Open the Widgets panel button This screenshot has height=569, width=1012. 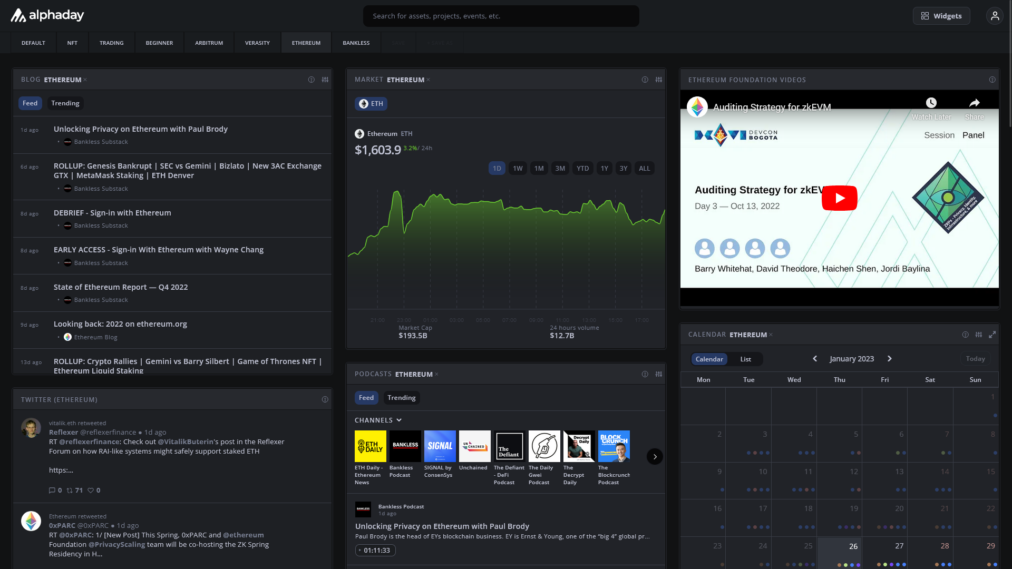[x=941, y=16]
